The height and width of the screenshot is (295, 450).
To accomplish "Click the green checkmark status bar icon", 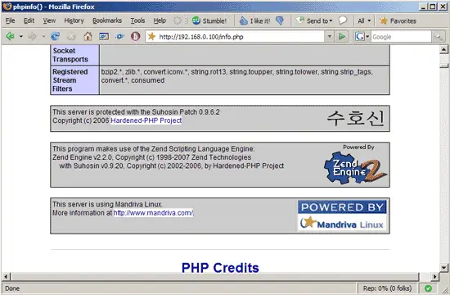I will (x=428, y=288).
